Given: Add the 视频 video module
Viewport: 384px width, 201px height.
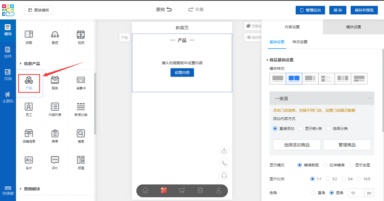Looking at the screenshot, I should click(81, 37).
